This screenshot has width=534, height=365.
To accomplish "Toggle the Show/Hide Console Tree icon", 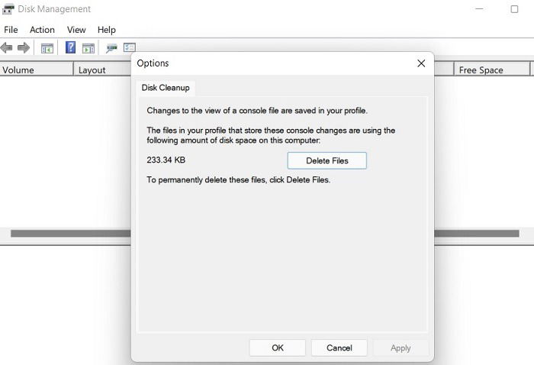I will [47, 48].
